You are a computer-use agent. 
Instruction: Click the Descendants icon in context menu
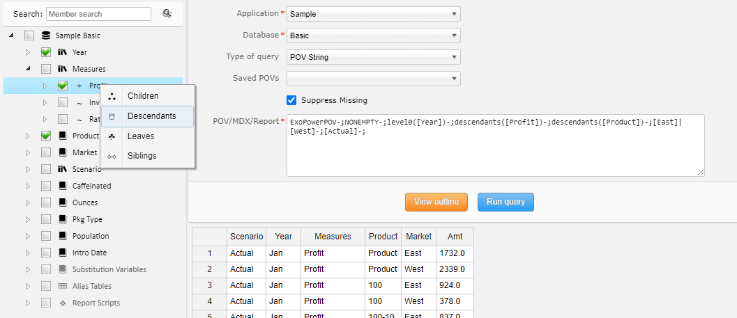coord(112,116)
